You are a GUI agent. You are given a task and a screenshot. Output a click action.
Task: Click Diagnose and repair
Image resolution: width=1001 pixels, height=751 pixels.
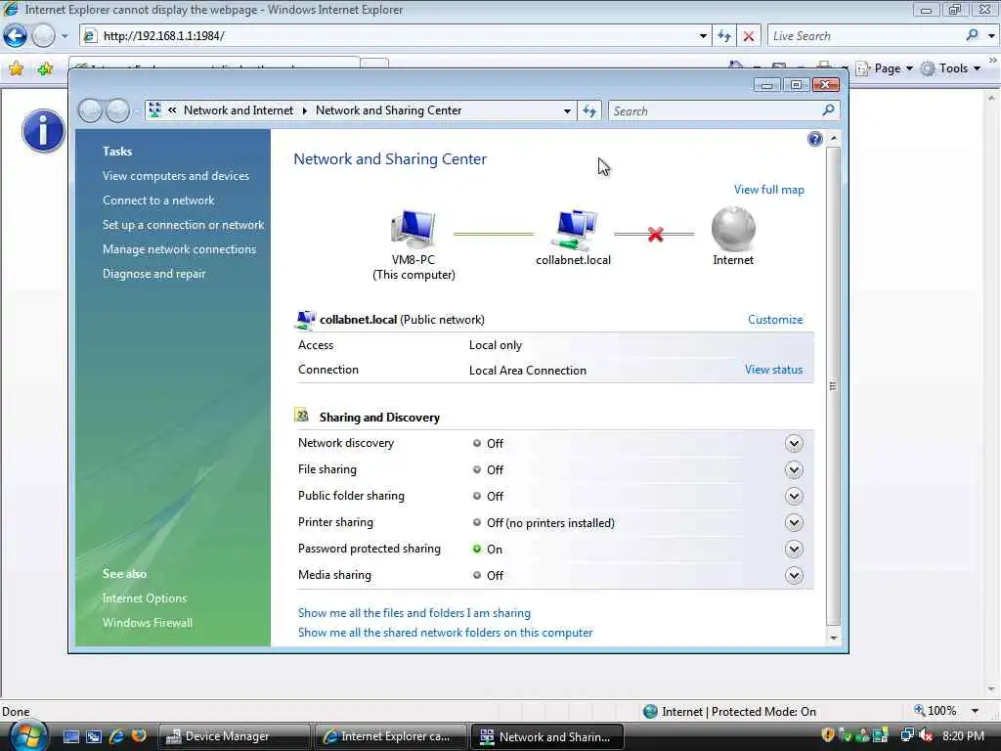(x=153, y=274)
